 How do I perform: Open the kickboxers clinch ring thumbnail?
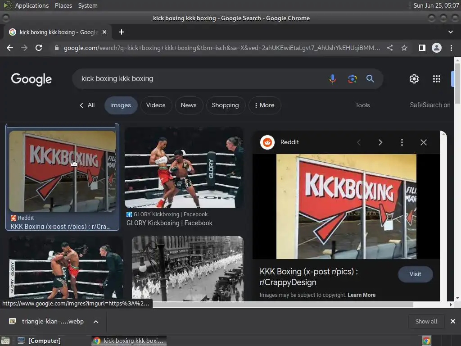pos(66,269)
